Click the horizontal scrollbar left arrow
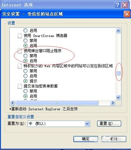131x150 pixels. point(13,103)
